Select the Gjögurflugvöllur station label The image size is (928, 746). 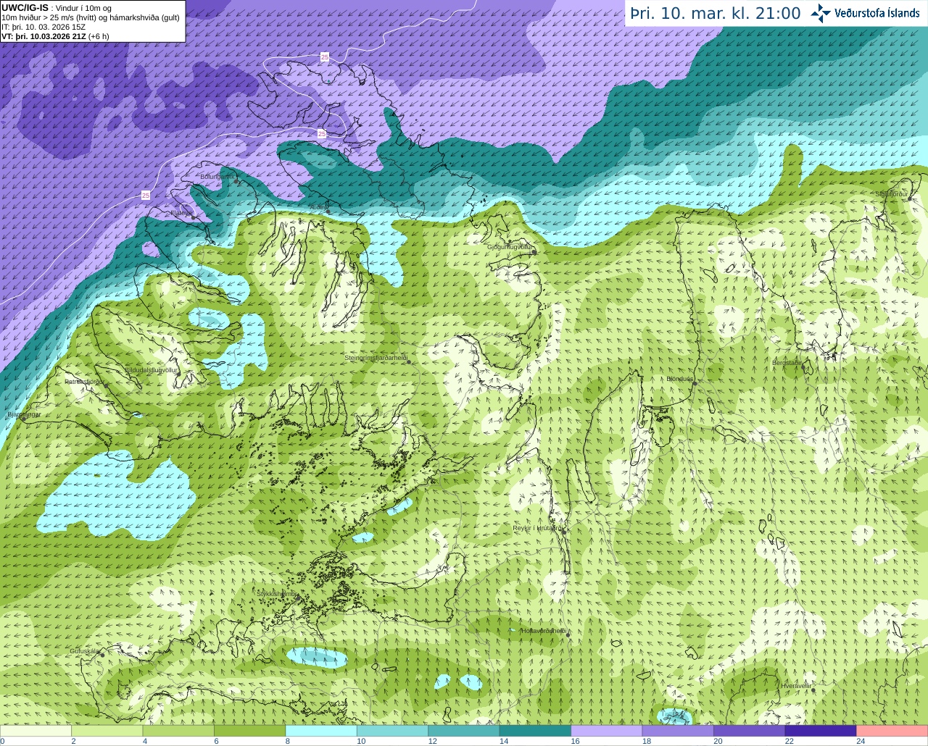tap(510, 247)
